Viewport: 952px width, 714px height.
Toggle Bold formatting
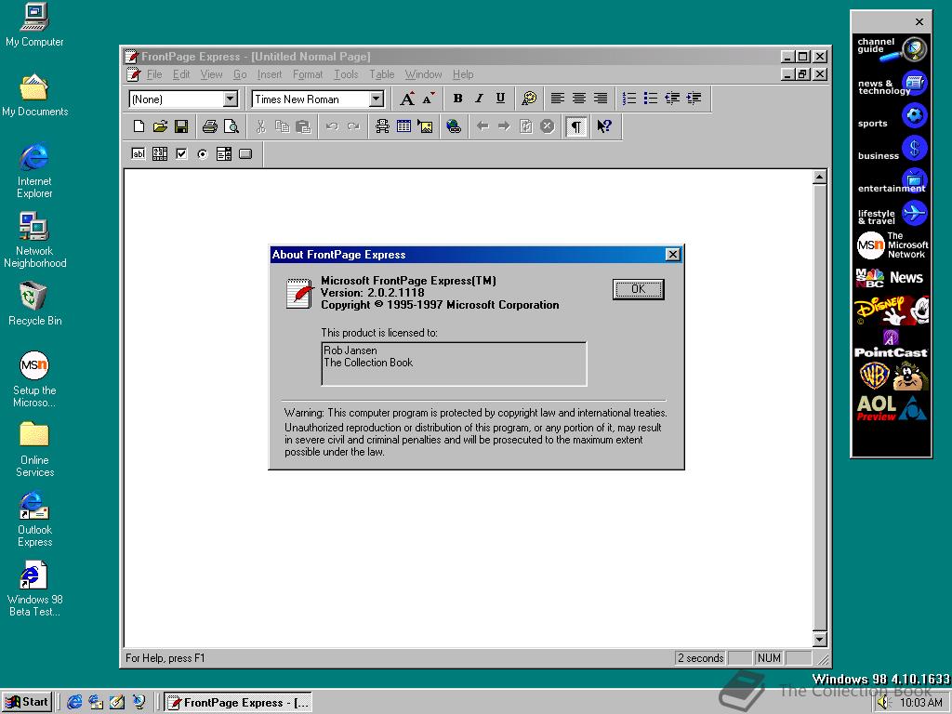pyautogui.click(x=457, y=99)
